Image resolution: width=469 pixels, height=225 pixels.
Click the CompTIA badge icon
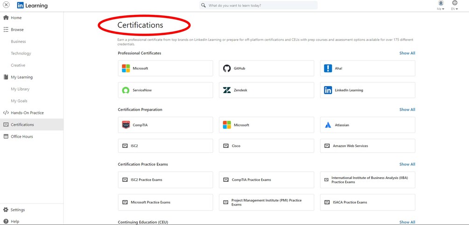point(126,125)
